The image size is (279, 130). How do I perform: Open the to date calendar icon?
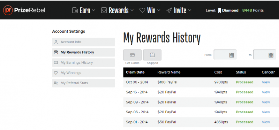271,55
